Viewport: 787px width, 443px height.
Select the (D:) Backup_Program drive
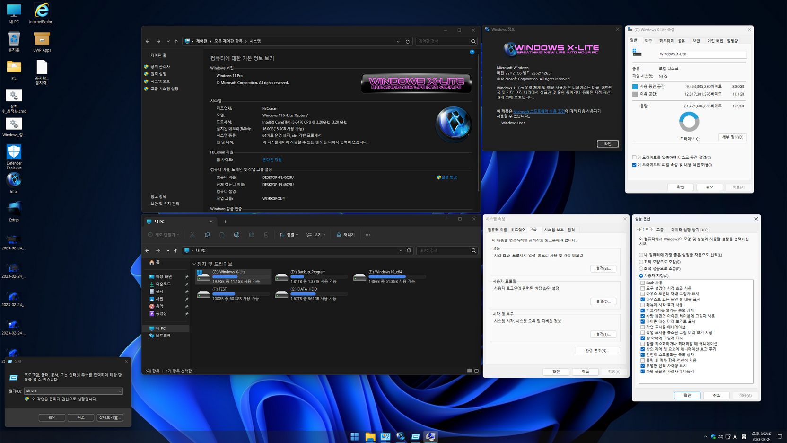tap(311, 276)
